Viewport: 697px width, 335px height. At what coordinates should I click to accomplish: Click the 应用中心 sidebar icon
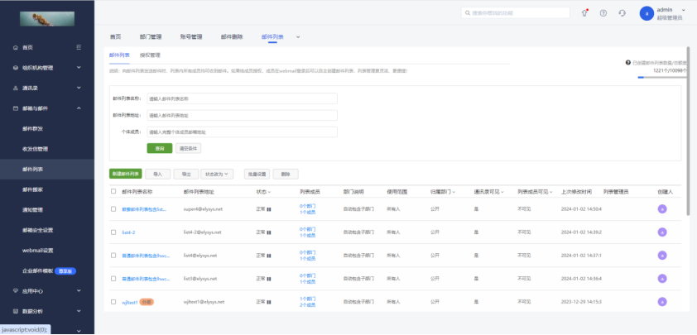click(x=16, y=291)
